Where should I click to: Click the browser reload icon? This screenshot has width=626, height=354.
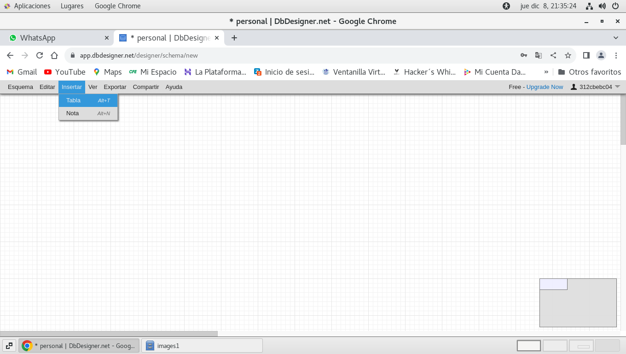[40, 55]
